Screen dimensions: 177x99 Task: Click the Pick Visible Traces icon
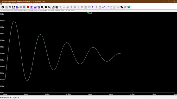pos(57,7)
